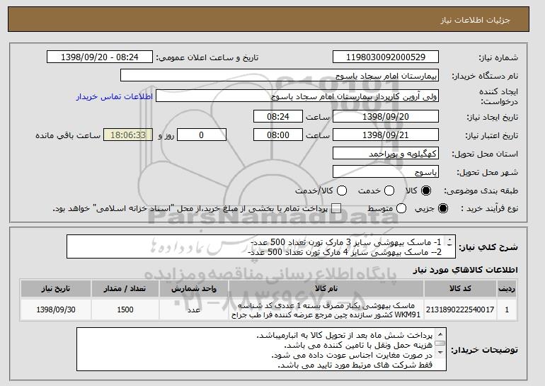Click the نام کالا column header
Screen dimensions: 545x386
coord(326,289)
